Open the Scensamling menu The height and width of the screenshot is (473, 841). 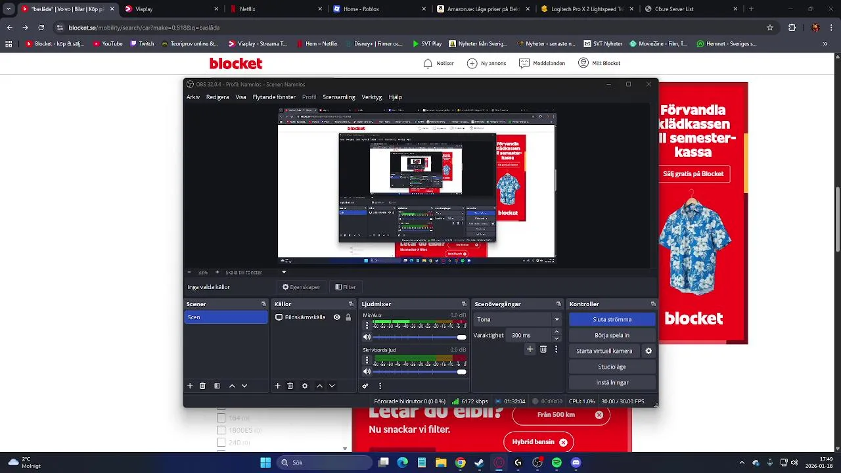point(339,97)
